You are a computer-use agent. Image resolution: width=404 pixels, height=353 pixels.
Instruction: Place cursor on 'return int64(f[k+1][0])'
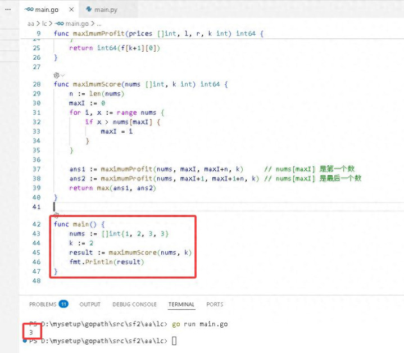(x=115, y=48)
